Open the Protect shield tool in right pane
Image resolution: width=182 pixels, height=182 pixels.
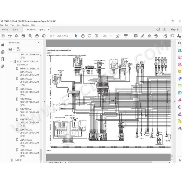[x=180, y=107]
